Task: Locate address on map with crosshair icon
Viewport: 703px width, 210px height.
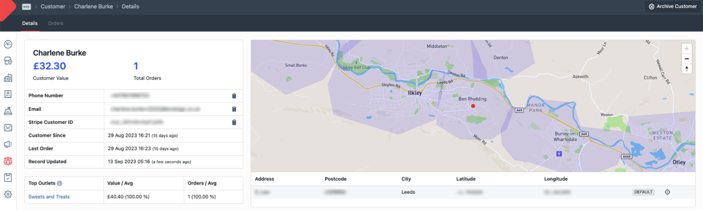Action: click(x=667, y=192)
